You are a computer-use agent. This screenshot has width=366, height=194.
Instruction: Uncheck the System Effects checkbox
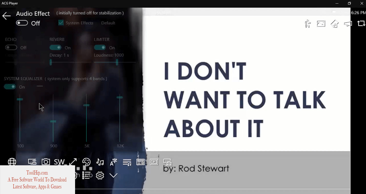(x=61, y=23)
